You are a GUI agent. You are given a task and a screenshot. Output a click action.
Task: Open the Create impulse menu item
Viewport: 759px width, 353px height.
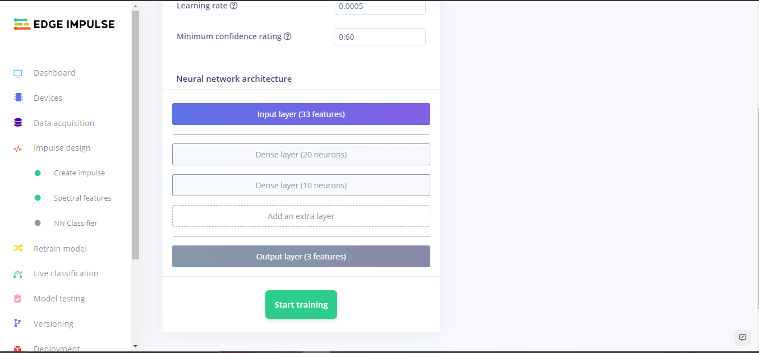[x=79, y=173]
